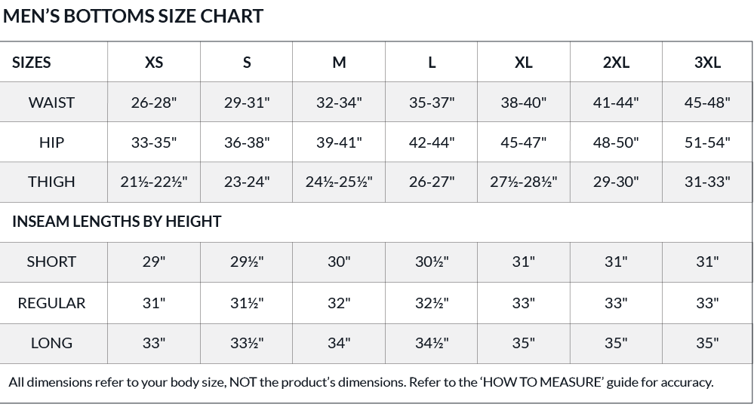Screen dimensions: 754x407
Task: Click the THIGH row label
Action: coord(51,182)
